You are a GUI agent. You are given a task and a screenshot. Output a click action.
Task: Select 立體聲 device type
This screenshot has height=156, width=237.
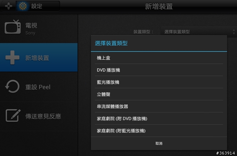pyautogui.click(x=159, y=94)
